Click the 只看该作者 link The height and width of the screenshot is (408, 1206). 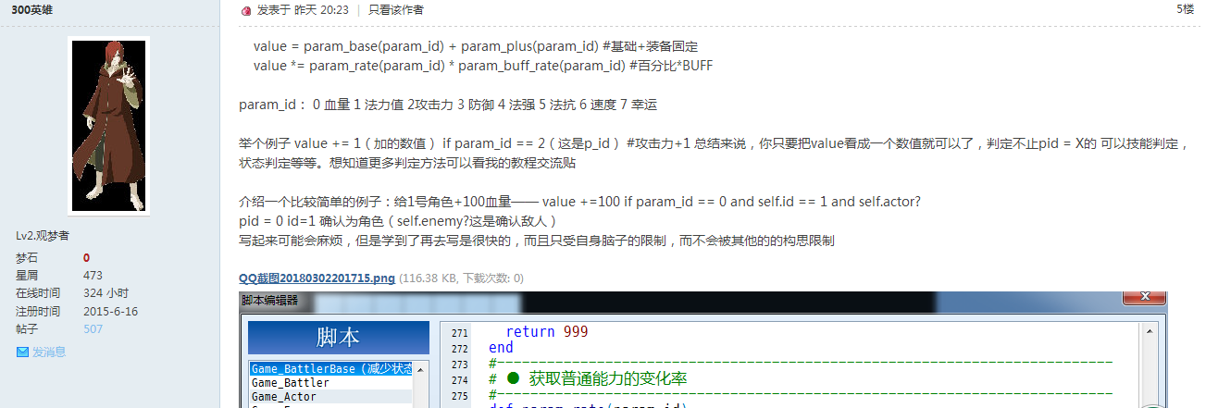[395, 10]
